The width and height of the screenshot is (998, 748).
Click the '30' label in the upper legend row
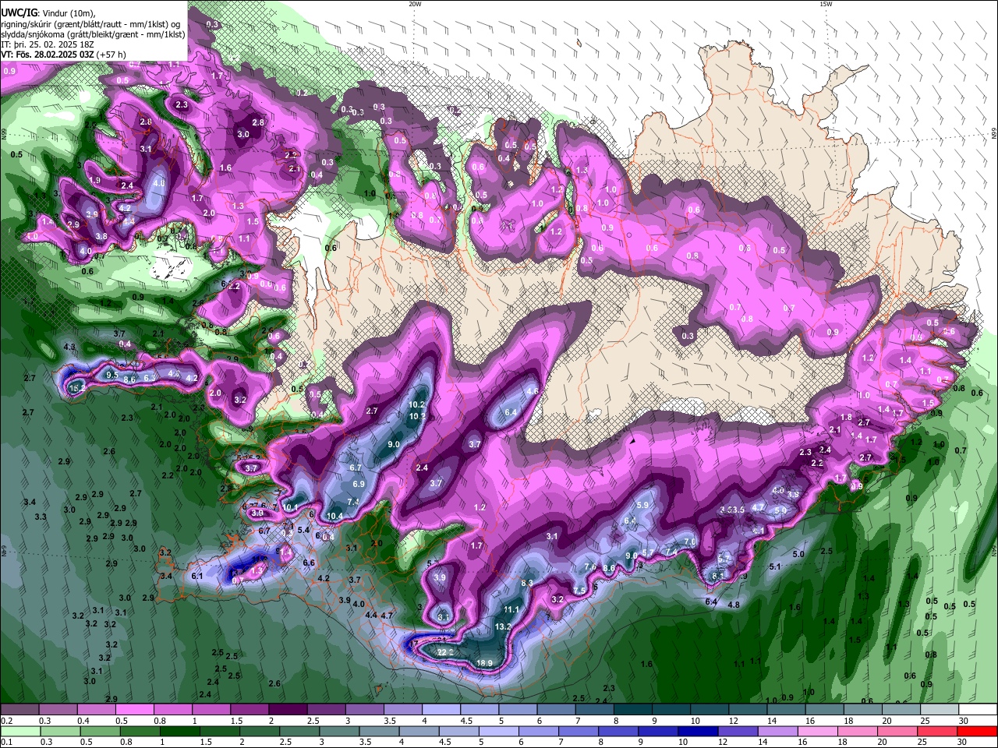tap(964, 721)
